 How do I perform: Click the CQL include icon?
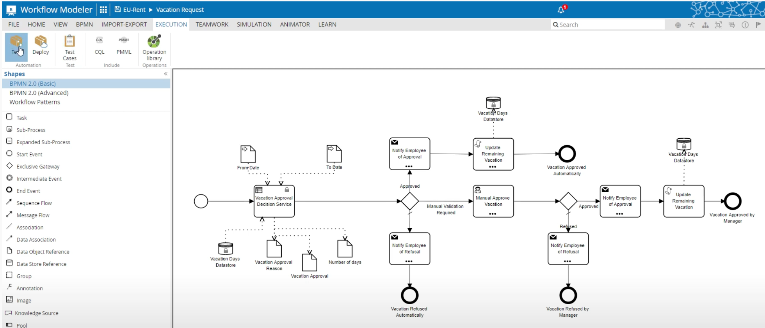[100, 46]
